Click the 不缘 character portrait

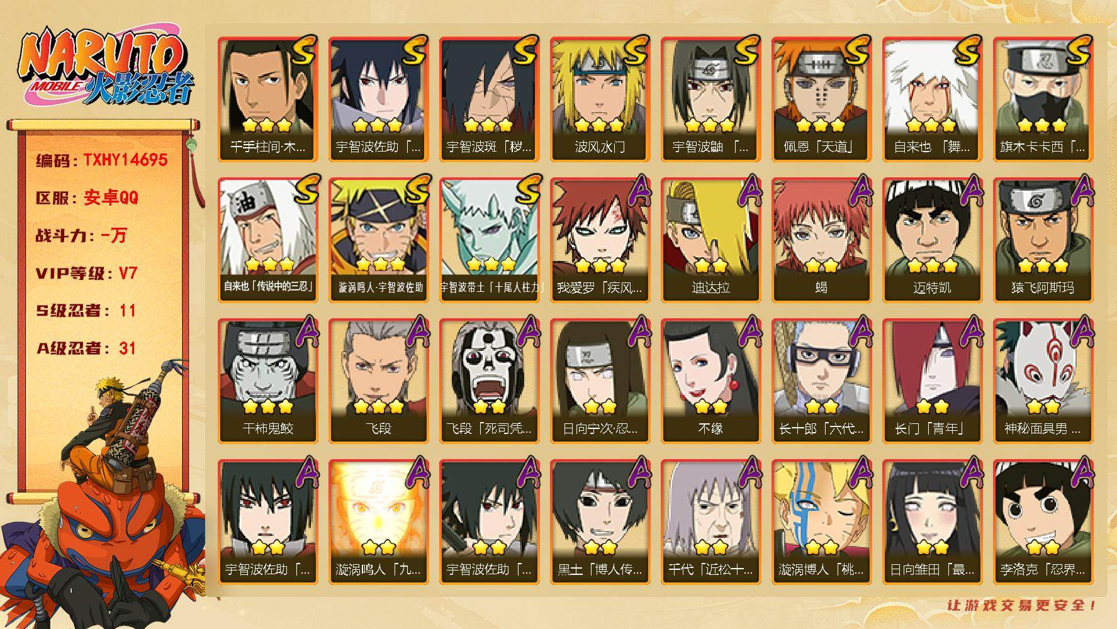[710, 381]
